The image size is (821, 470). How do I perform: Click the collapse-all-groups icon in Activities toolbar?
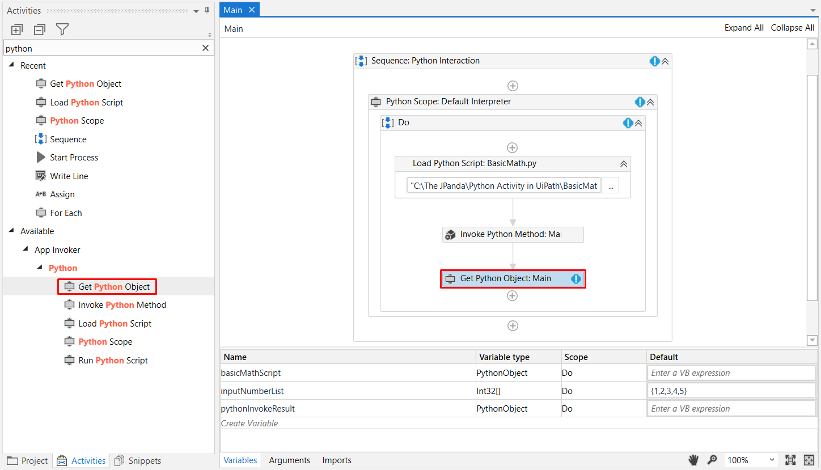pos(39,29)
